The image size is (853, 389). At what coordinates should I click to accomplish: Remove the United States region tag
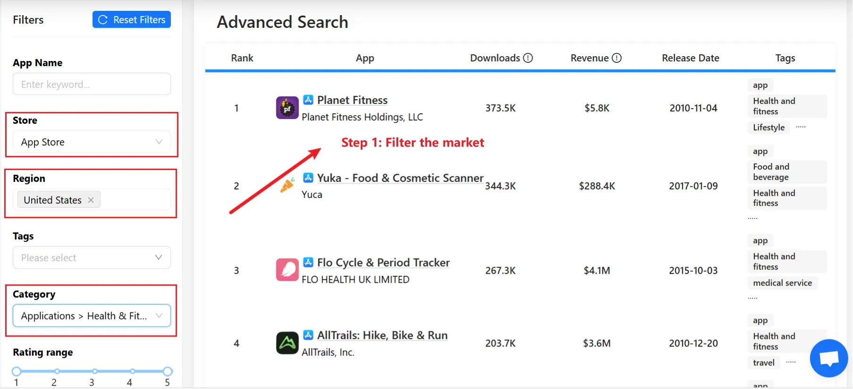91,199
